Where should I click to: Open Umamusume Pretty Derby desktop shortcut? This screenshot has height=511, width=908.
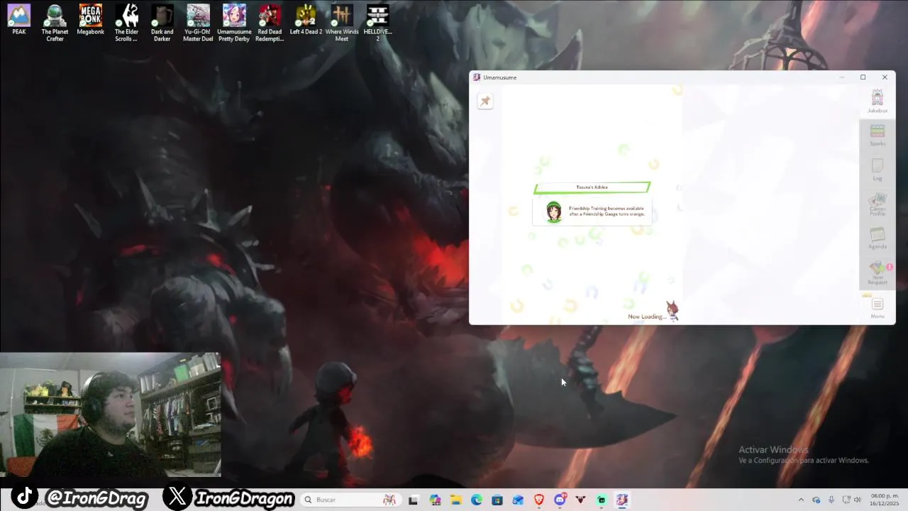point(234,23)
